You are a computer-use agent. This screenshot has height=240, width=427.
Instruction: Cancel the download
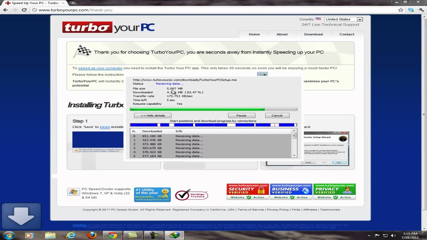(277, 115)
